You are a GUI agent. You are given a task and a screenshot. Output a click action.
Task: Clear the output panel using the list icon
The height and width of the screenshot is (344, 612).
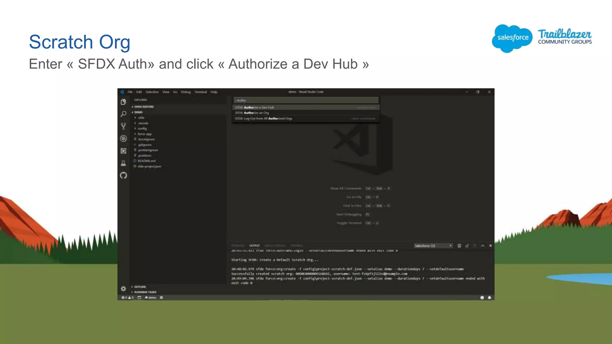click(x=459, y=246)
